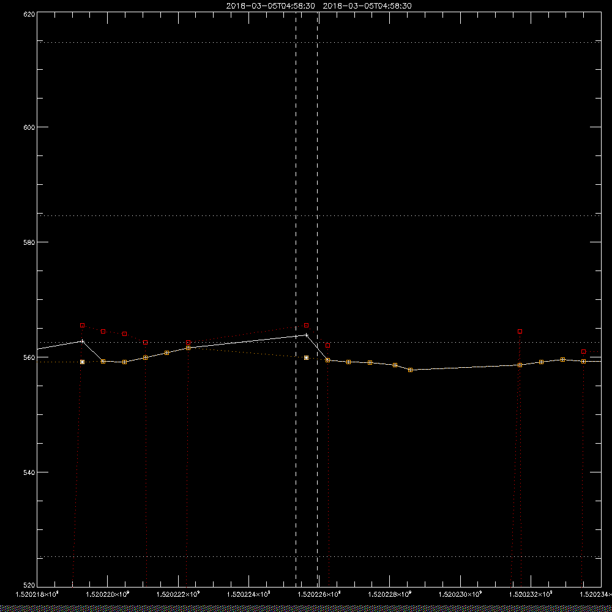The width and height of the screenshot is (612, 612).
Task: Select the y-axis label 580
Action: (x=29, y=242)
